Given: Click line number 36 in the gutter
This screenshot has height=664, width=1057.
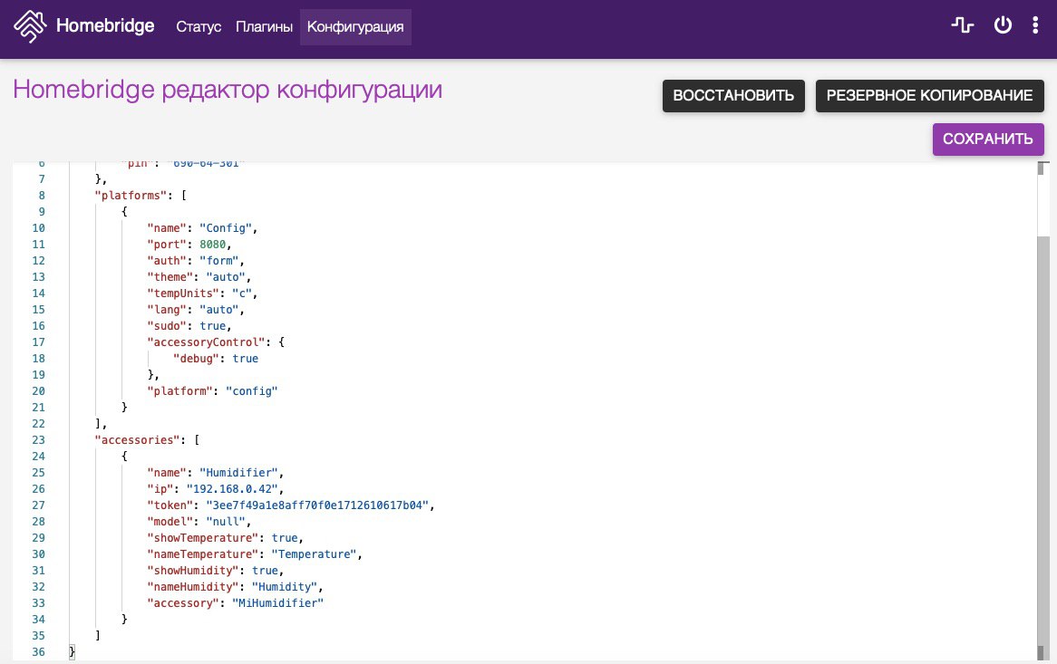Looking at the screenshot, I should pos(38,652).
